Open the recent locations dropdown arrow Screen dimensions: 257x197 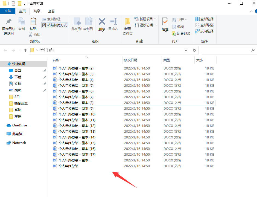20,50
